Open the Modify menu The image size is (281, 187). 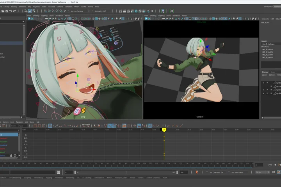(6, 7)
